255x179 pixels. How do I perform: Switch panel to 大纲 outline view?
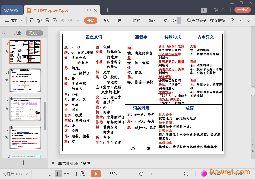point(18,33)
